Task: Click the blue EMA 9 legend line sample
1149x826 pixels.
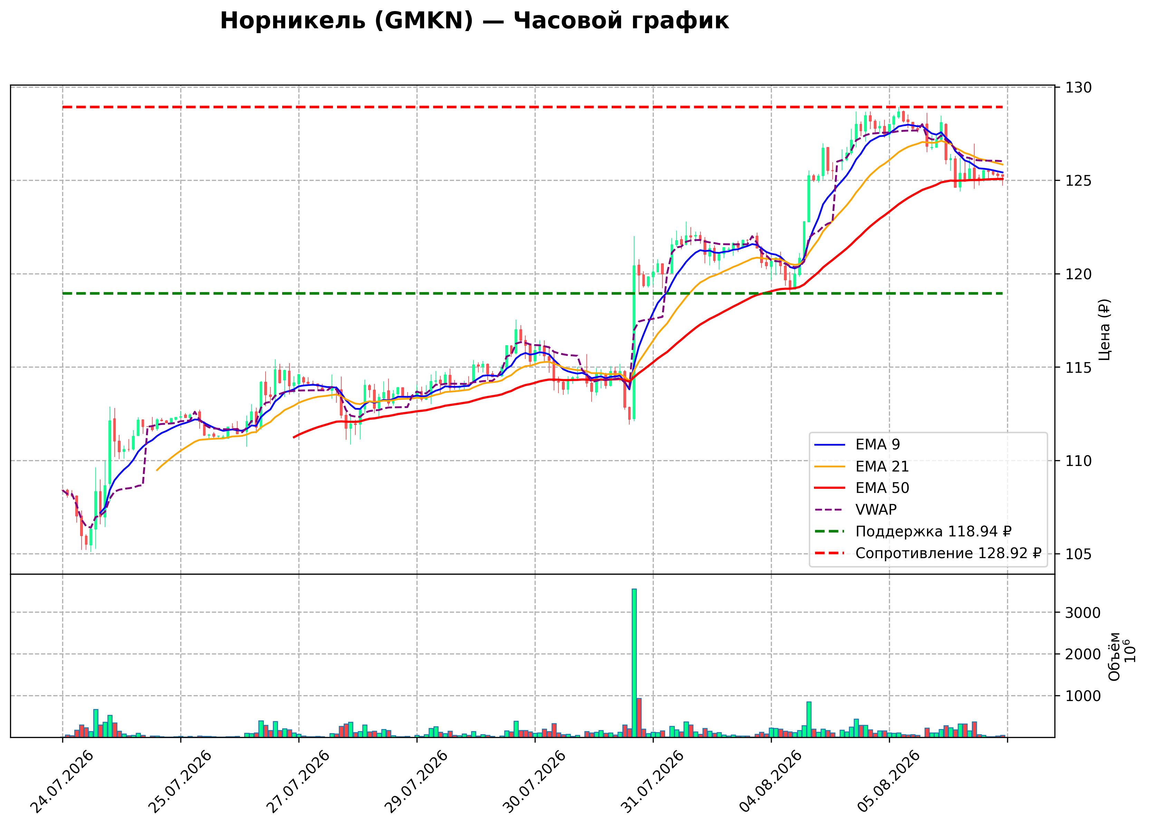Action: coord(830,445)
